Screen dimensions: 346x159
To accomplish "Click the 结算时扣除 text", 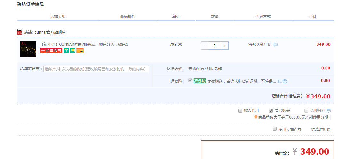I will pyautogui.click(x=321, y=130).
